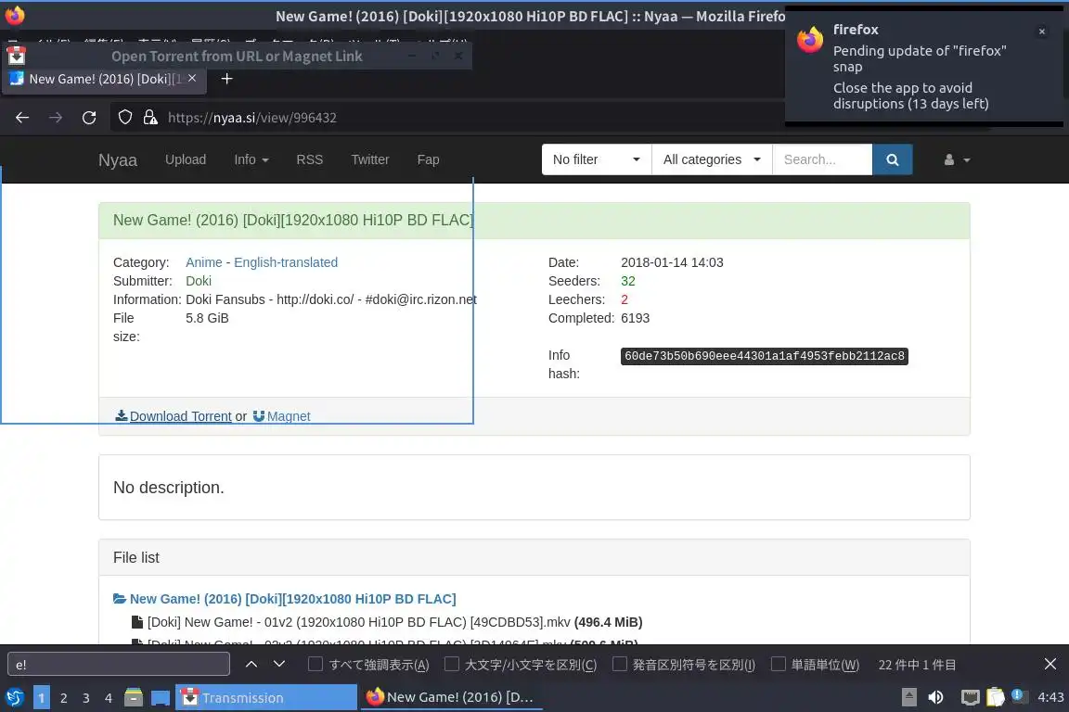Click the Download Torrent link
This screenshot has height=712, width=1069.
pyautogui.click(x=174, y=416)
